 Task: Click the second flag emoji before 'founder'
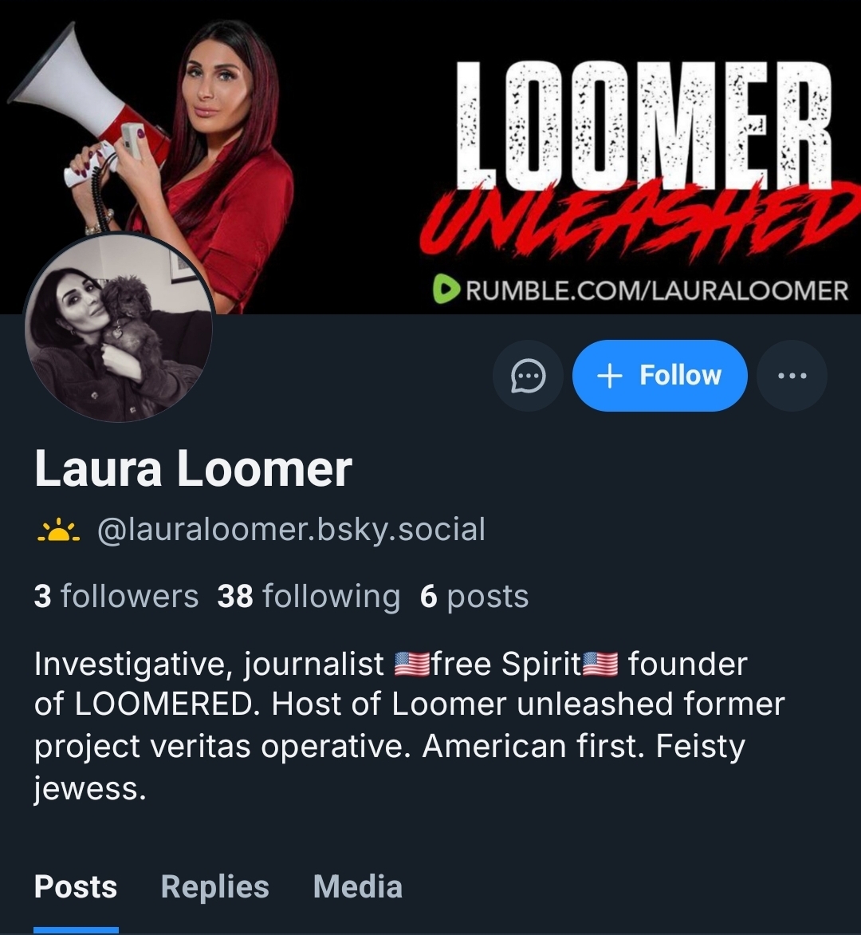click(600, 664)
